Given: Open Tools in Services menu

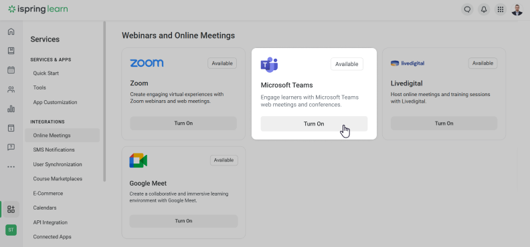Looking at the screenshot, I should (39, 87).
